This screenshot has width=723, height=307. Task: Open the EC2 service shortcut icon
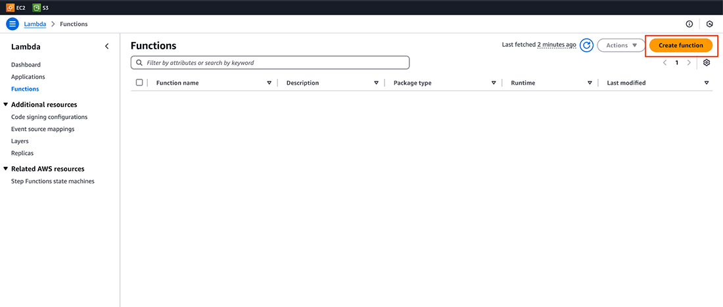tap(10, 7)
